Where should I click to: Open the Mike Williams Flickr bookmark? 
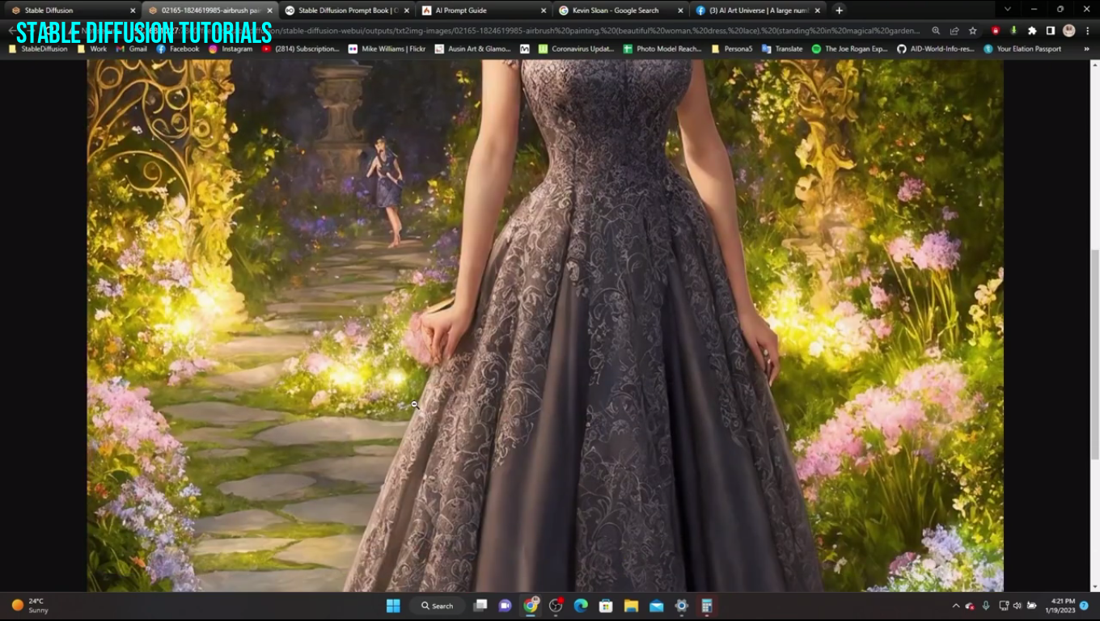pyautogui.click(x=387, y=49)
